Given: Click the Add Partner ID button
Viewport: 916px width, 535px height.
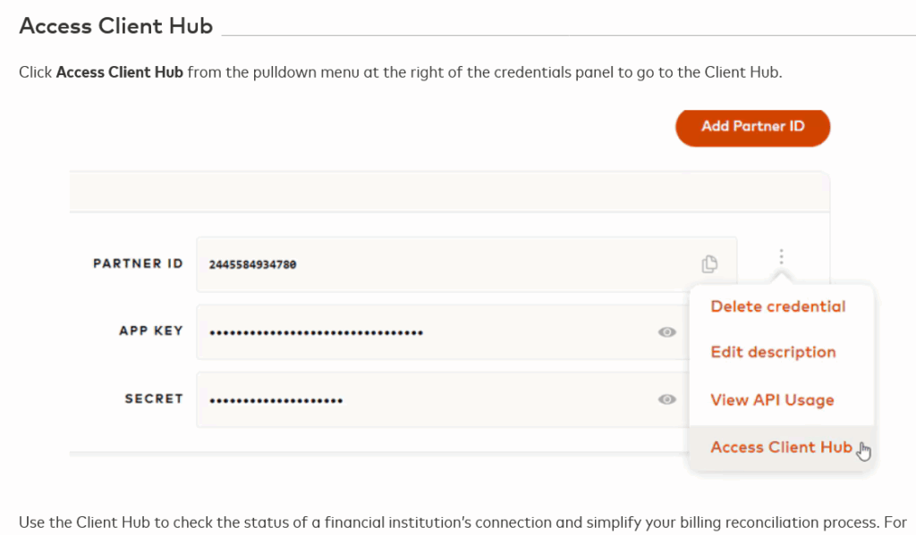Looking at the screenshot, I should coord(752,127).
